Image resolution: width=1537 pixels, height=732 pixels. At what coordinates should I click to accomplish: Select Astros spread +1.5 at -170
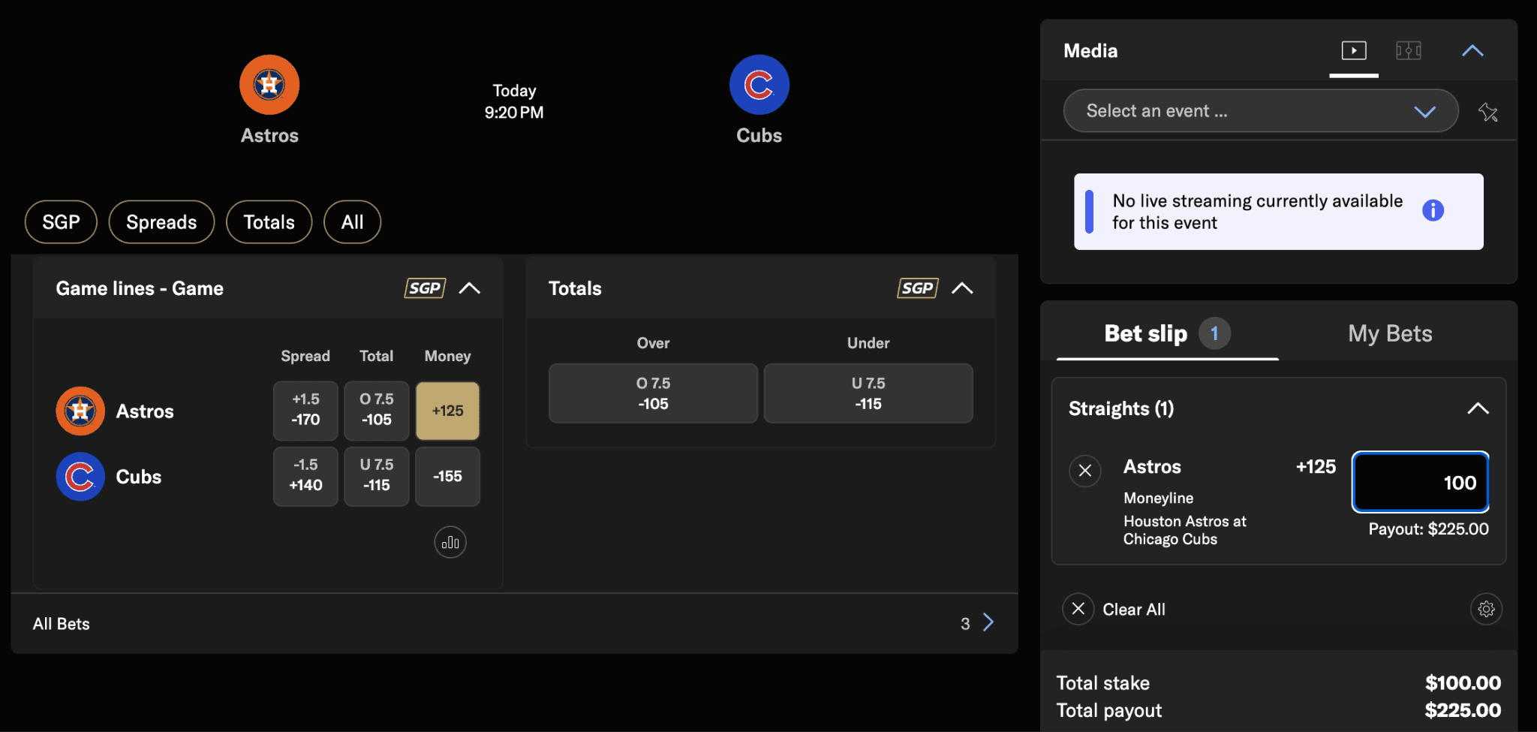coord(305,410)
